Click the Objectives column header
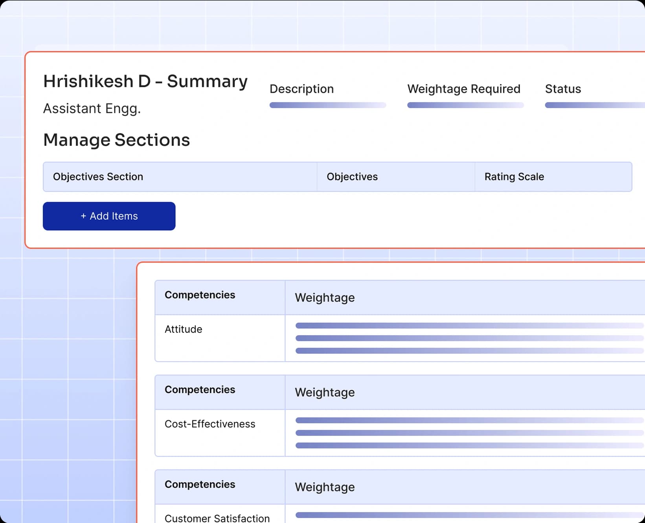Image resolution: width=645 pixels, height=523 pixels. [x=352, y=177]
